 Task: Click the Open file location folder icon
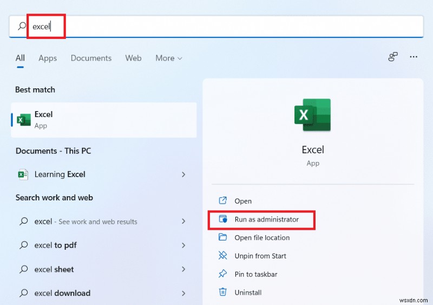222,237
